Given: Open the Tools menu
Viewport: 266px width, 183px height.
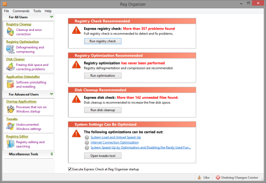Looking at the screenshot, I should 37,11.
